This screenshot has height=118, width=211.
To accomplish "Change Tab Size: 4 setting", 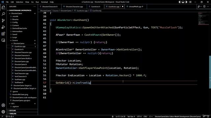I will pos(131,117).
